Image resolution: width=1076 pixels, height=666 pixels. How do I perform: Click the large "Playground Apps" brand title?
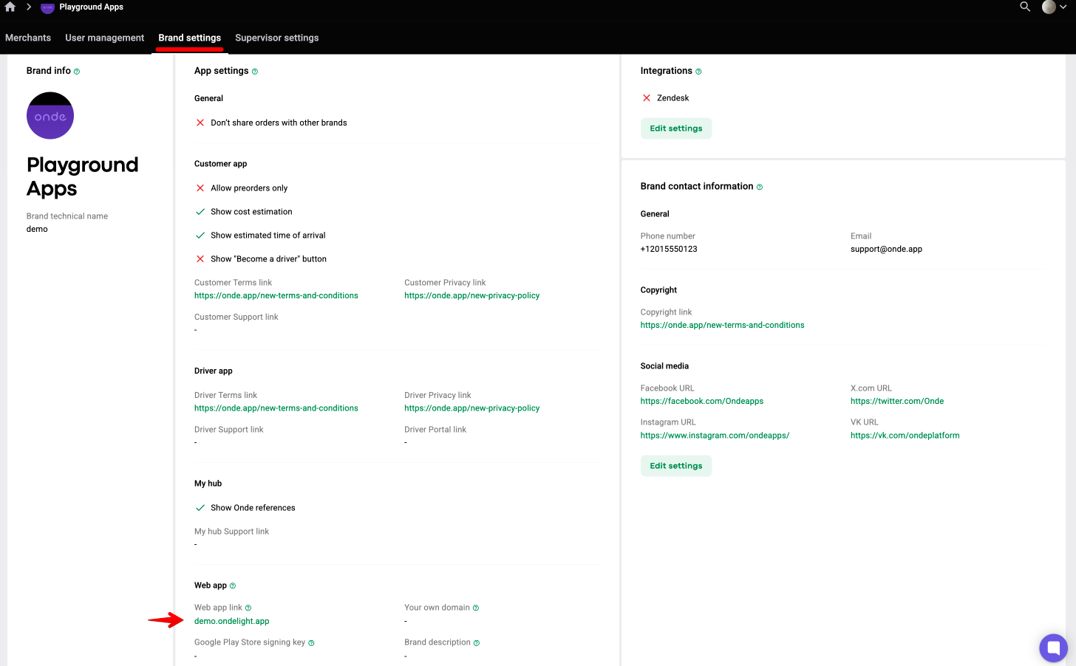point(83,176)
